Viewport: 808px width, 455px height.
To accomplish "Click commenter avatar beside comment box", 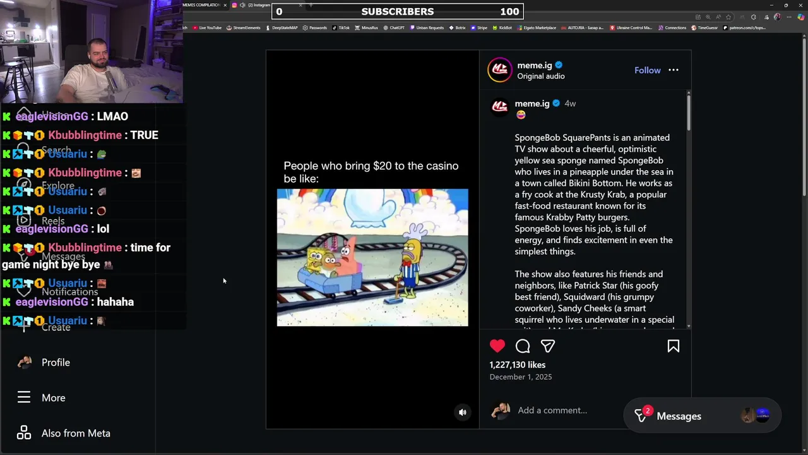I will pos(501,410).
